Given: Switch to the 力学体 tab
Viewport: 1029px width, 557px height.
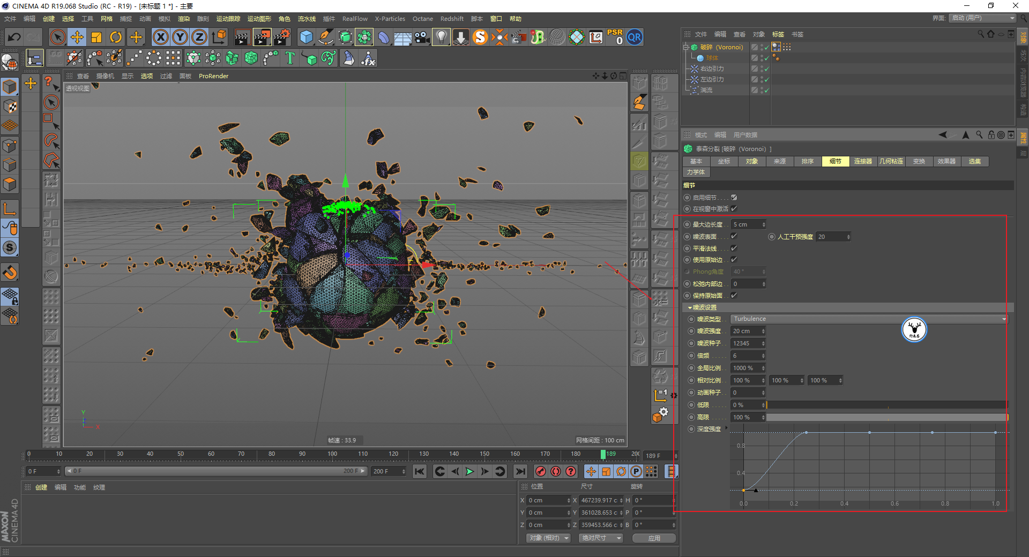Looking at the screenshot, I should point(696,172).
